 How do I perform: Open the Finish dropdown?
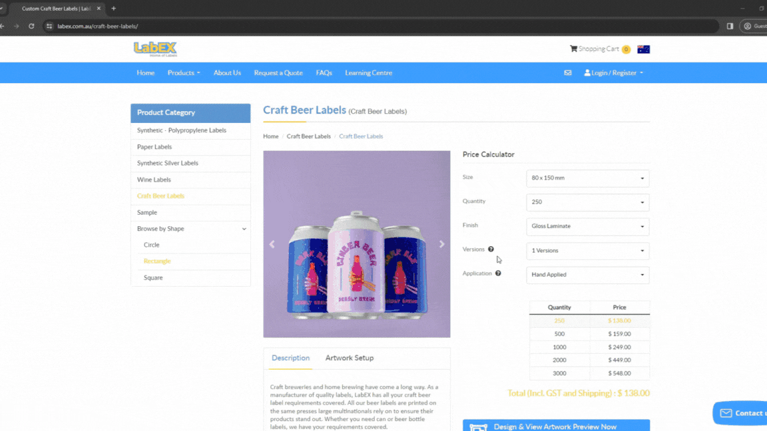tap(587, 226)
